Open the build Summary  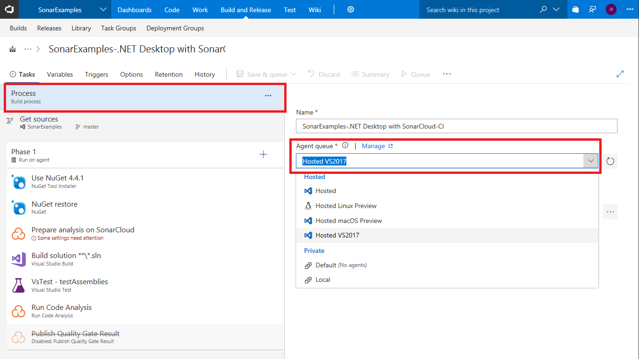(370, 74)
